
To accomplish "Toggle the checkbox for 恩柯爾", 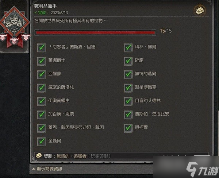I will click(x=128, y=128).
